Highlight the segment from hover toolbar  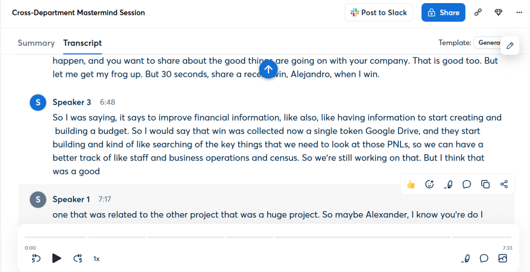click(448, 184)
